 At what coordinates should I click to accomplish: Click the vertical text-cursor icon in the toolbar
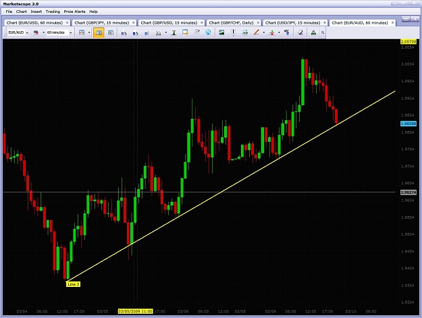(234, 32)
